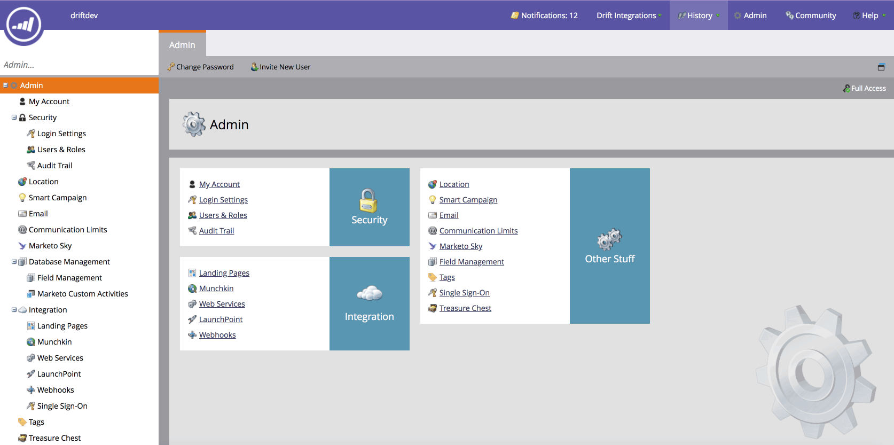
Task: Click the Tags icon in sidebar tree
Action: [22, 422]
